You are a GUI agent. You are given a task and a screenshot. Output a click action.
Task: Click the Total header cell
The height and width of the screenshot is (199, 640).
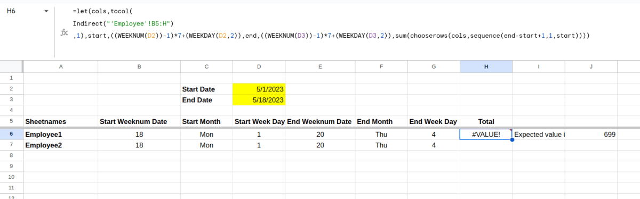pos(486,121)
